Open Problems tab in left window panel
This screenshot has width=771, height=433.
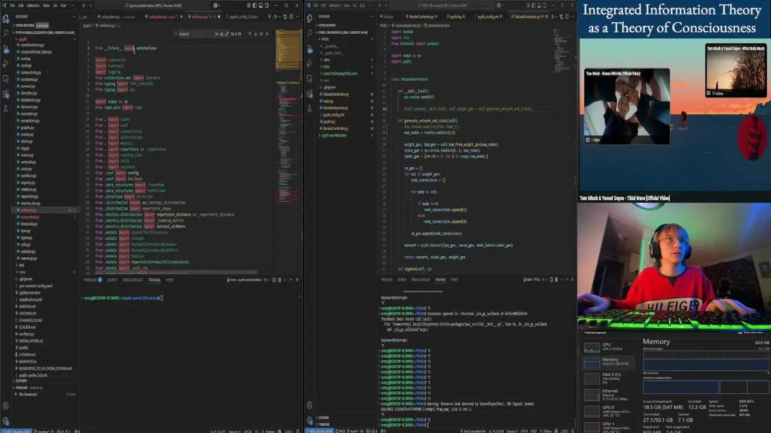(x=90, y=280)
